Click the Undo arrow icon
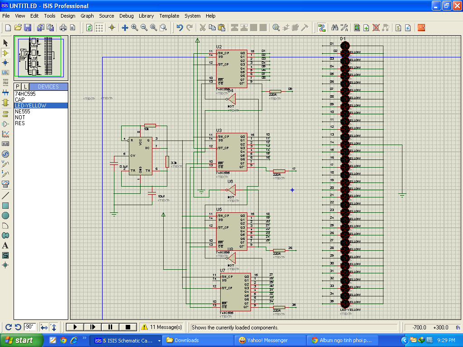The height and width of the screenshot is (347, 463). pyautogui.click(x=180, y=28)
